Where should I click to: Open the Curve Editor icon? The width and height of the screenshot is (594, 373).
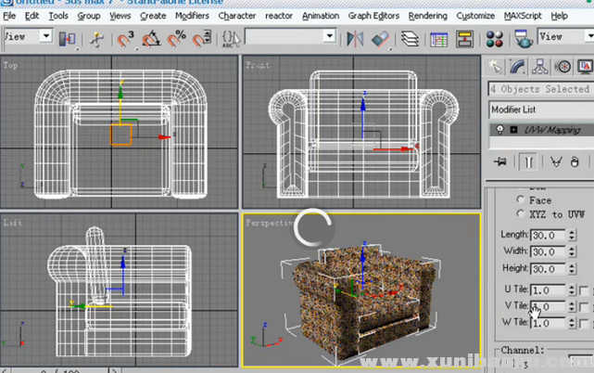pos(439,38)
